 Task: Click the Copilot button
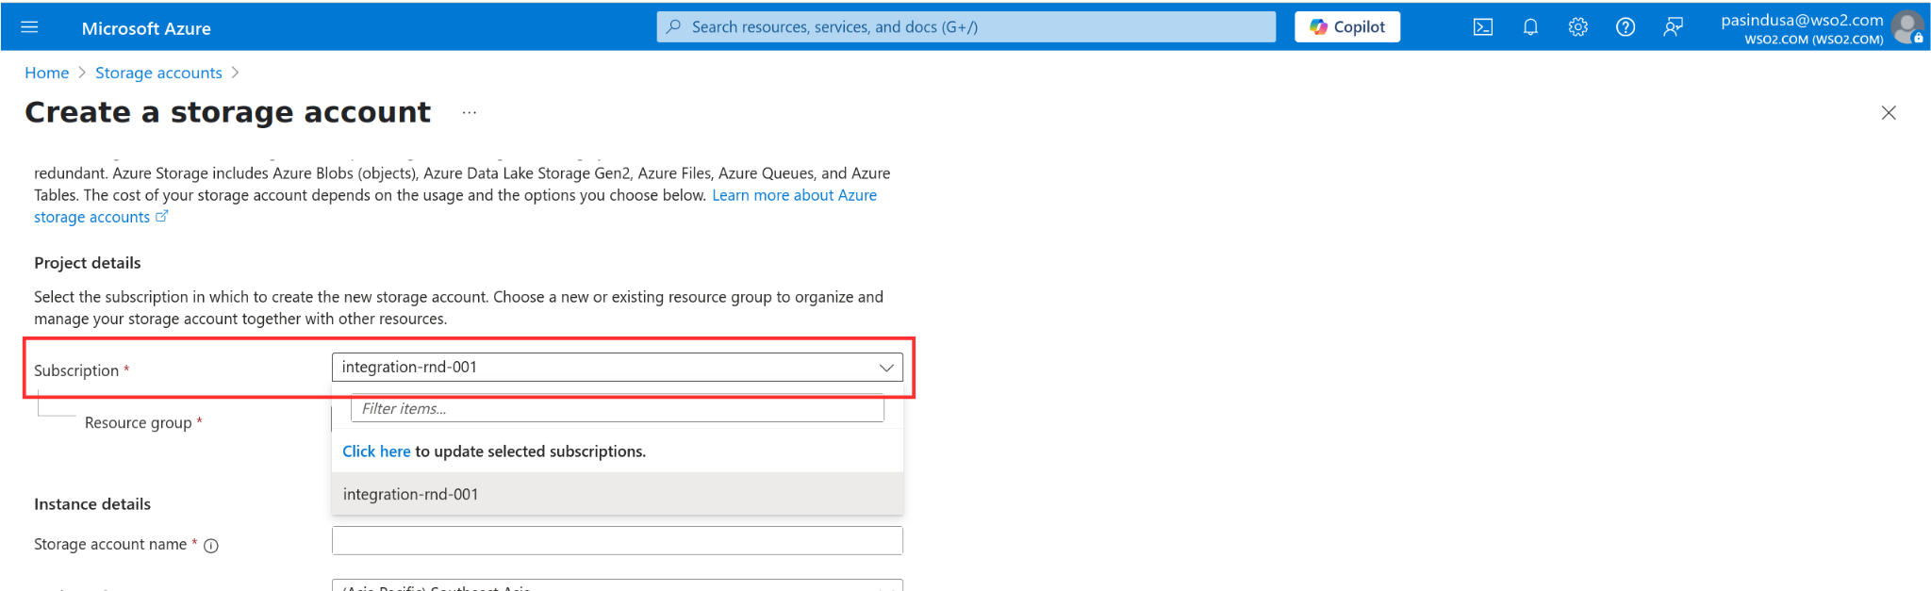(x=1346, y=27)
